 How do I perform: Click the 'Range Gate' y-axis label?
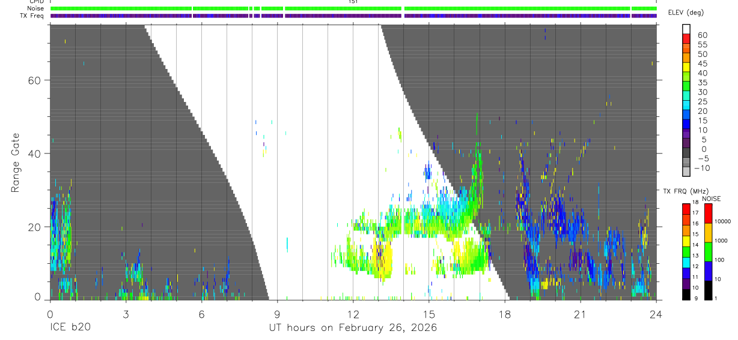(x=16, y=163)
